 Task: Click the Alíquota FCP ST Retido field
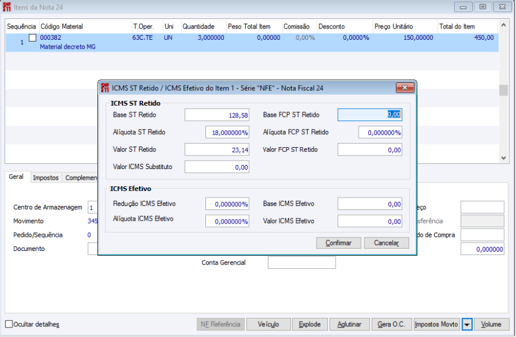[x=380, y=132]
